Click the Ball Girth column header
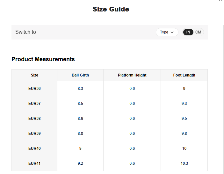 (x=80, y=75)
